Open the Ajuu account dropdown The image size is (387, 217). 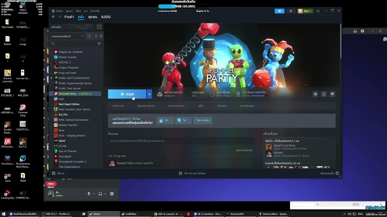305,11
